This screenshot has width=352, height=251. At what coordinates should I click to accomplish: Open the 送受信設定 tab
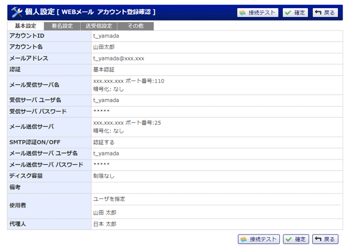[x=99, y=26]
